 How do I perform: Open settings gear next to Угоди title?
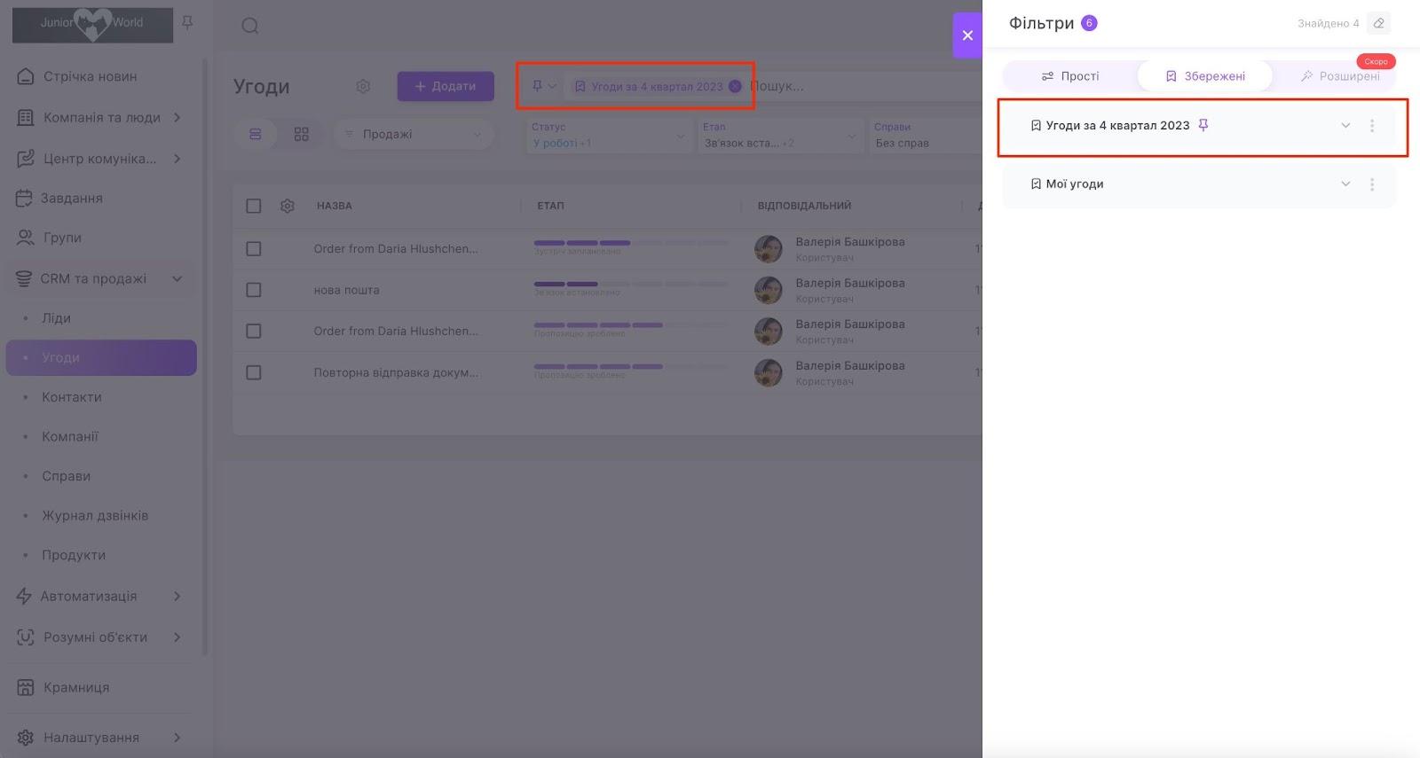pyautogui.click(x=363, y=86)
